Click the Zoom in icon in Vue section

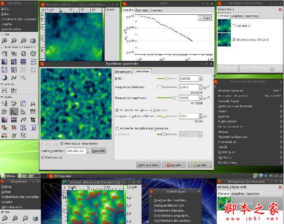5,41
